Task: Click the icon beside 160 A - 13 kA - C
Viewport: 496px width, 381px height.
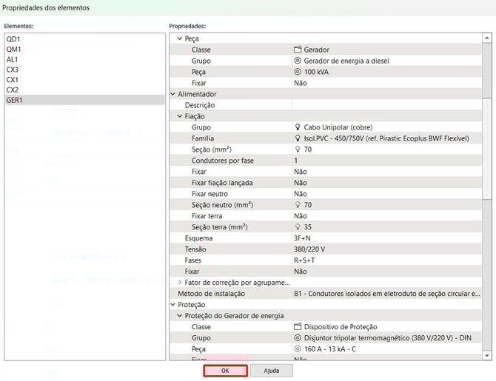Action: (x=298, y=349)
